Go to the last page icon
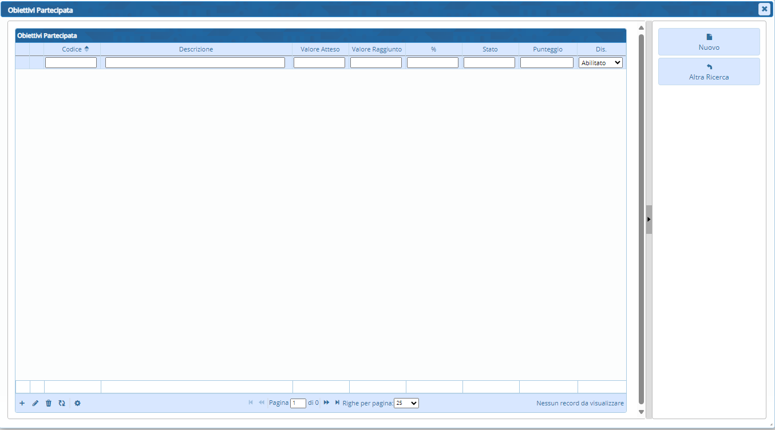The image size is (775, 430). (337, 403)
